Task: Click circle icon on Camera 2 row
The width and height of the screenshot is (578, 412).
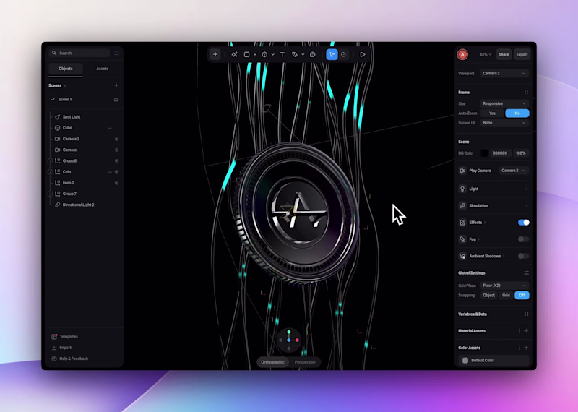Action: coord(116,139)
